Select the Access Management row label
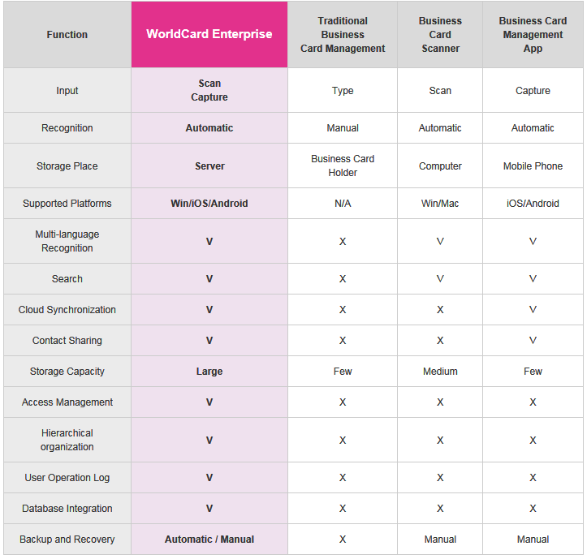Viewport: 587px width, 559px height. (67, 402)
